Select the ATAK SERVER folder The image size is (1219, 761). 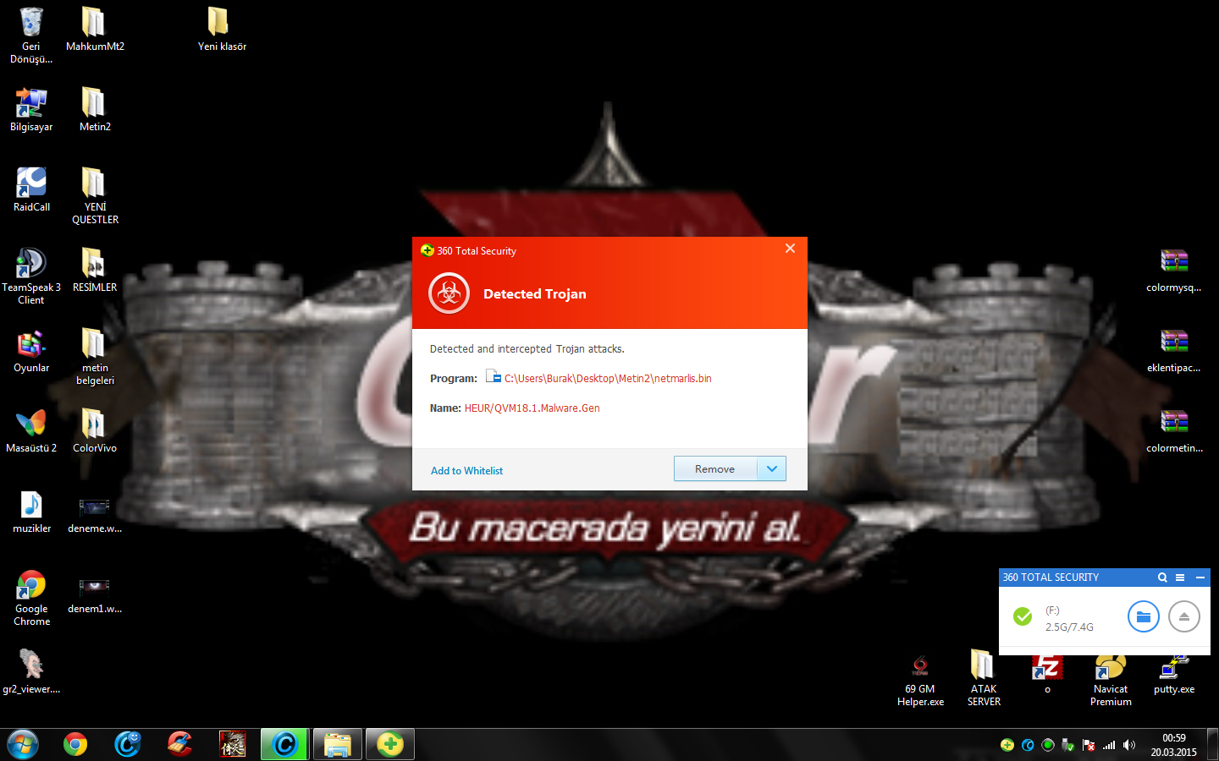pos(984,678)
